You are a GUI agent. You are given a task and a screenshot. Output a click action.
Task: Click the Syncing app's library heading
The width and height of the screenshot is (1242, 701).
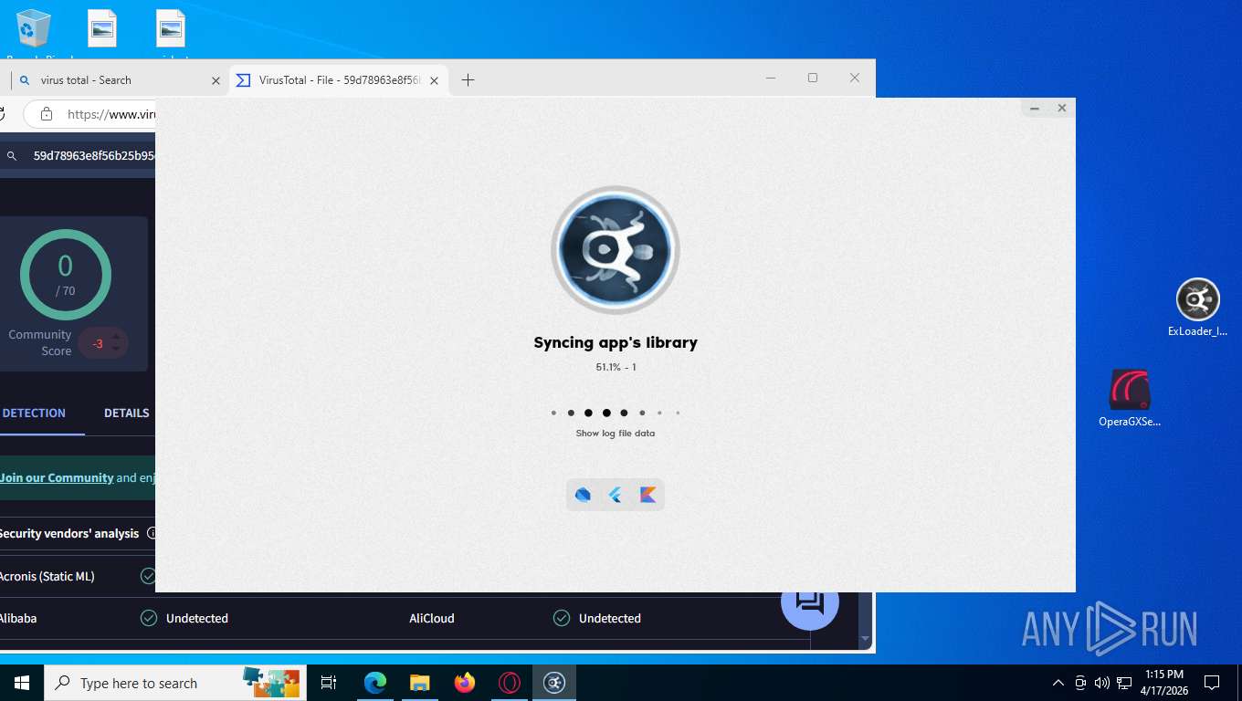pyautogui.click(x=616, y=342)
